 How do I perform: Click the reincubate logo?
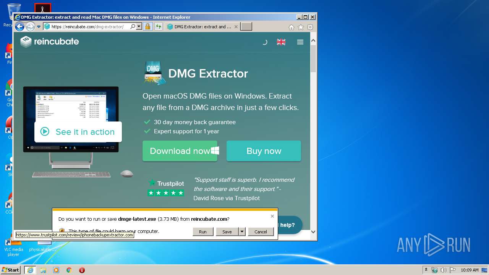(x=50, y=42)
